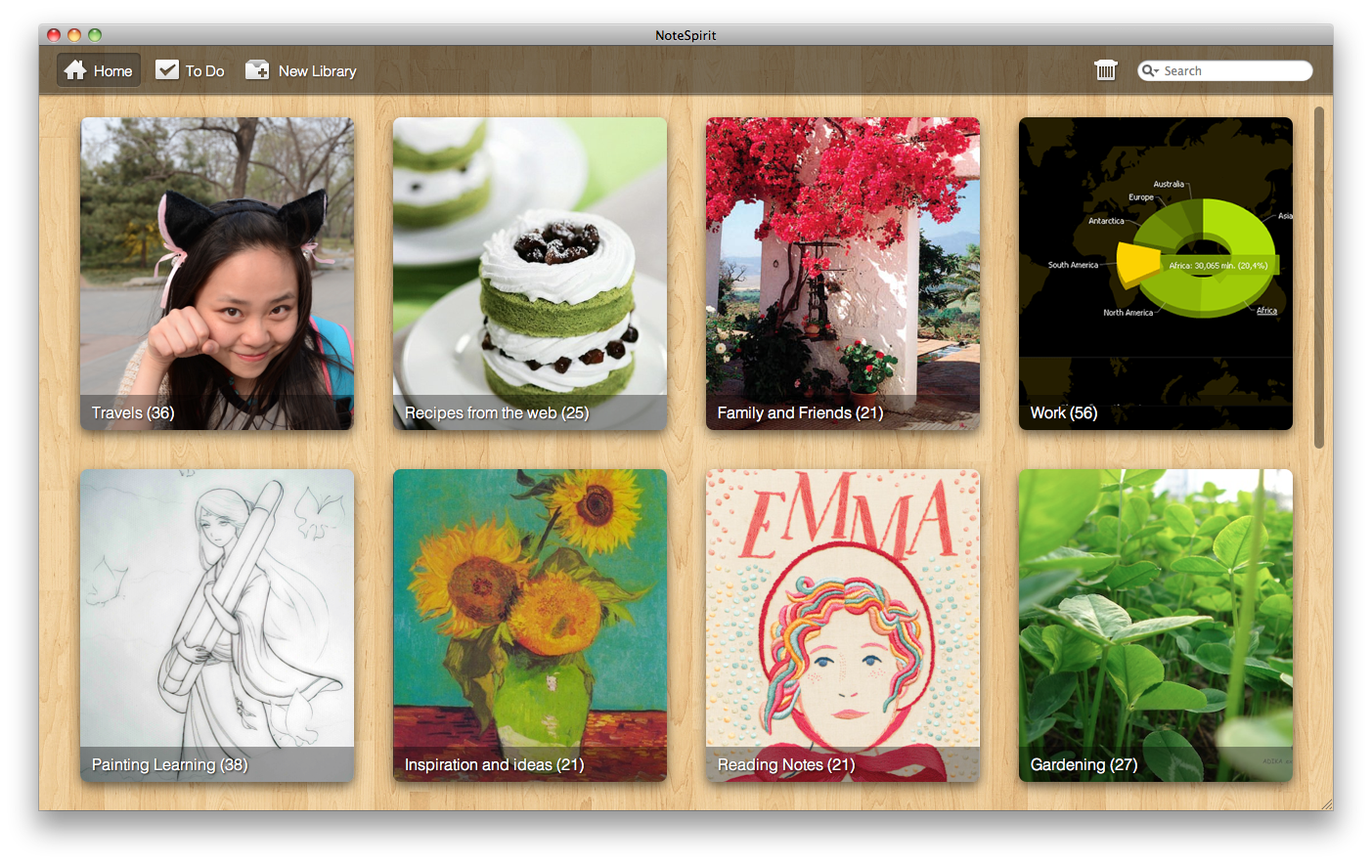
Task: Create a New Library
Action: coord(301,70)
